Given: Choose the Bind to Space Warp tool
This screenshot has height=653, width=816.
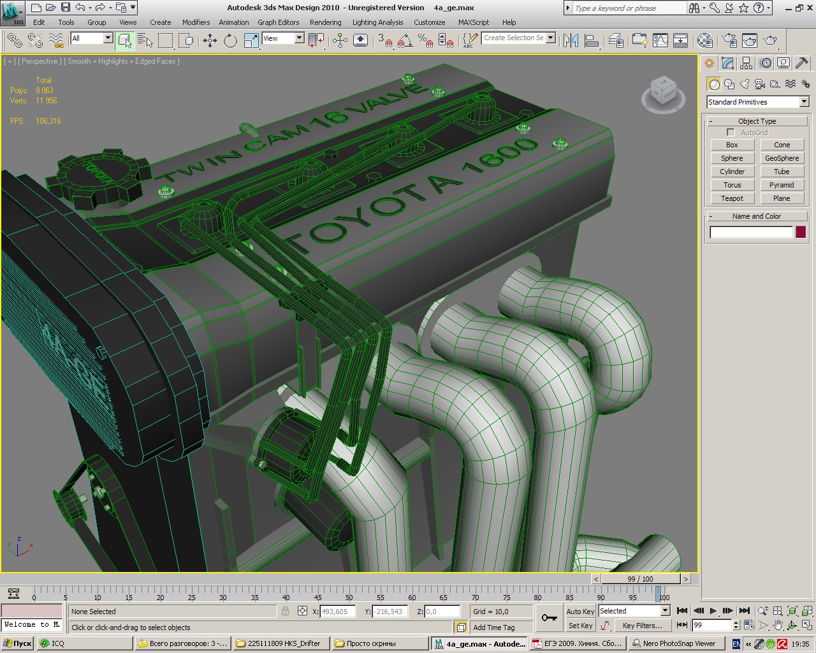Looking at the screenshot, I should pos(56,40).
